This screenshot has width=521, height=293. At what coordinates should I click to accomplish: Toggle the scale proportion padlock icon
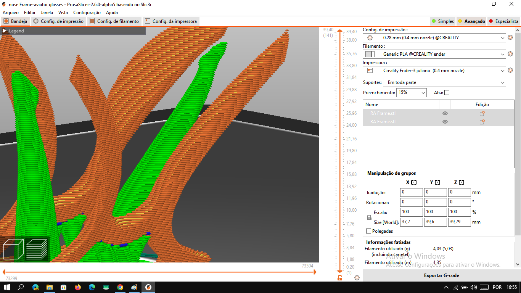(369, 217)
